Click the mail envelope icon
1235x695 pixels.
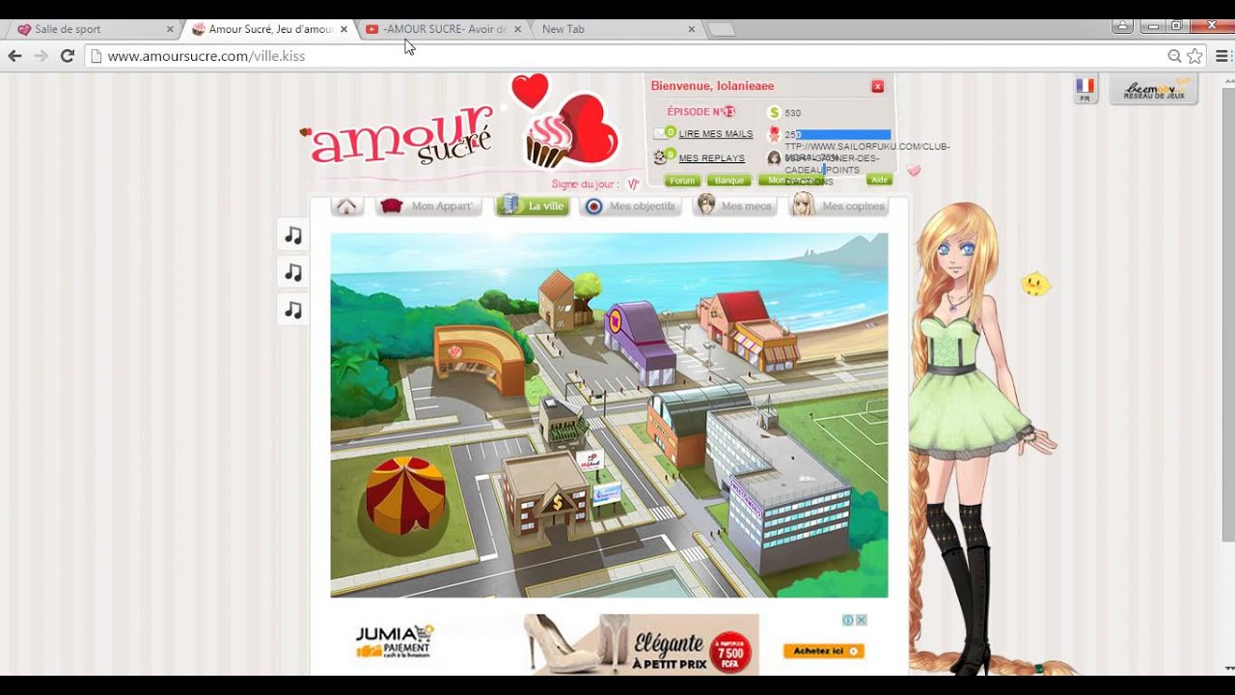tap(661, 133)
